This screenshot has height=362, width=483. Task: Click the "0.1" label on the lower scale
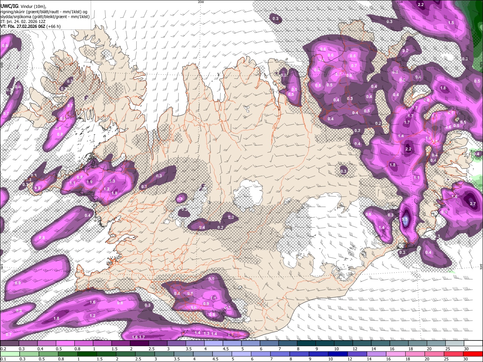(3, 359)
